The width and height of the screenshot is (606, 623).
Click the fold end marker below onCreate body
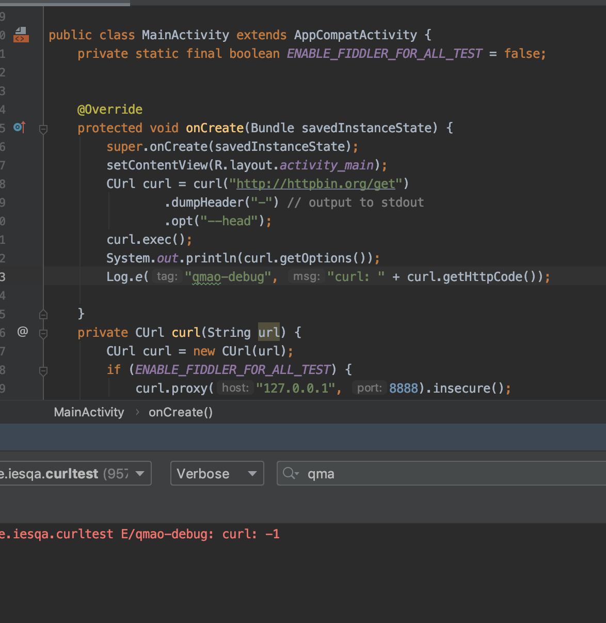point(43,314)
